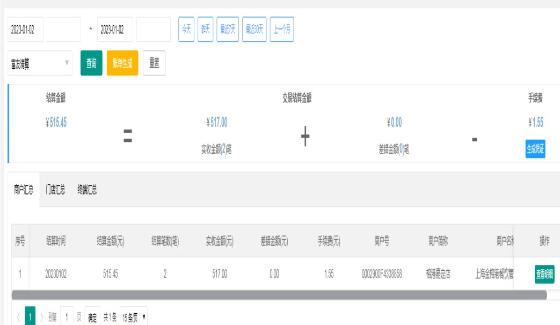The height and width of the screenshot is (325, 560).
Task: Click the end date input field
Action: (115, 30)
